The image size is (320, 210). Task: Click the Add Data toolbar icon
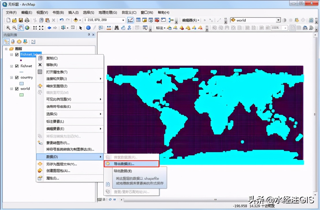(x=76, y=20)
